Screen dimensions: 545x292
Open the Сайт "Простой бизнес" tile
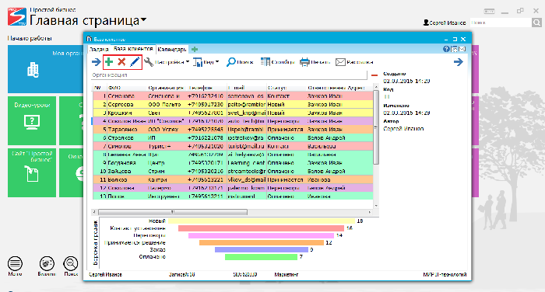point(32,172)
